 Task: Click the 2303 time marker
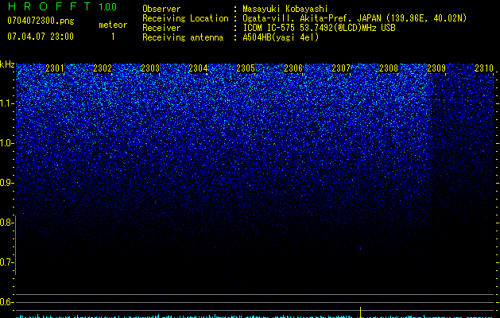tap(150, 68)
